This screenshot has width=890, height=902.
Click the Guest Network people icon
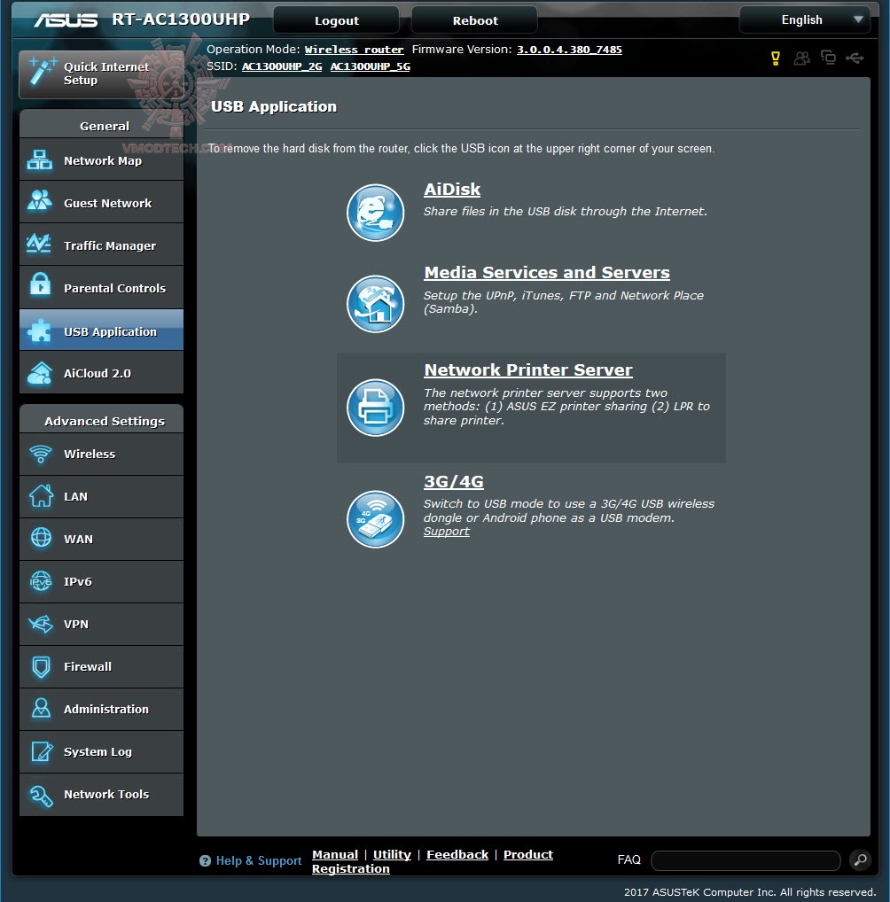[x=40, y=201]
